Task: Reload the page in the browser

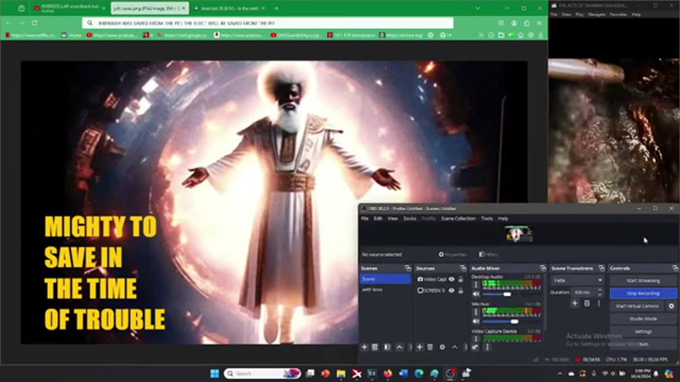Action: point(35,23)
